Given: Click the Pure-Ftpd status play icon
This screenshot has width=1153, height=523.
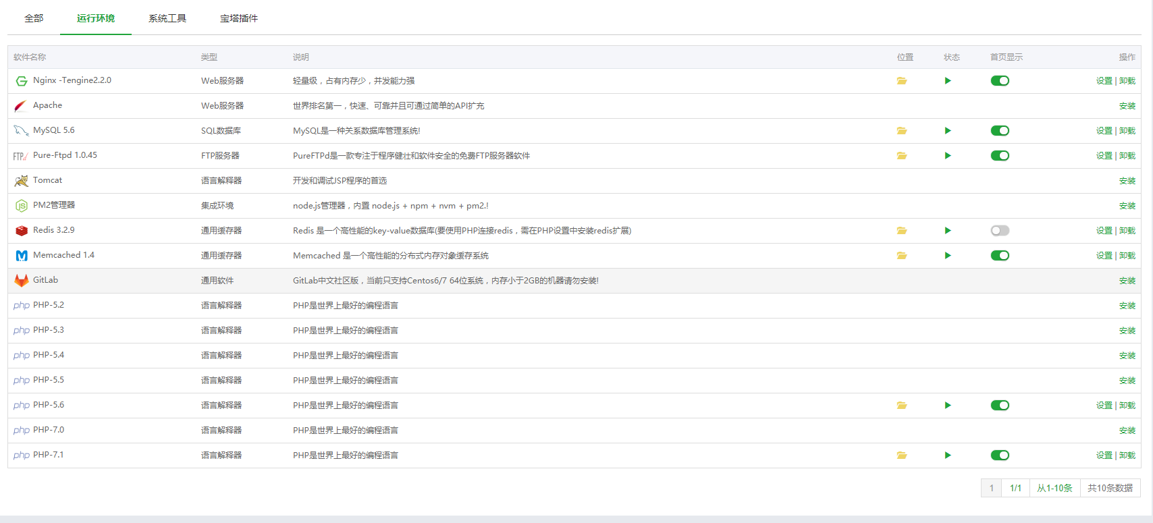Looking at the screenshot, I should click(x=948, y=156).
